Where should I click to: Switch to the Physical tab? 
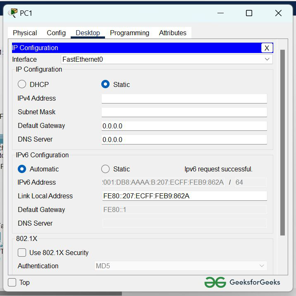click(25, 33)
